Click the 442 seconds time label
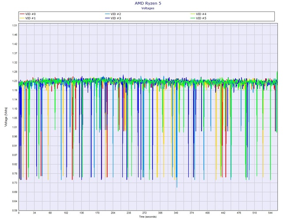This screenshot has height=222, width=296. (223, 213)
